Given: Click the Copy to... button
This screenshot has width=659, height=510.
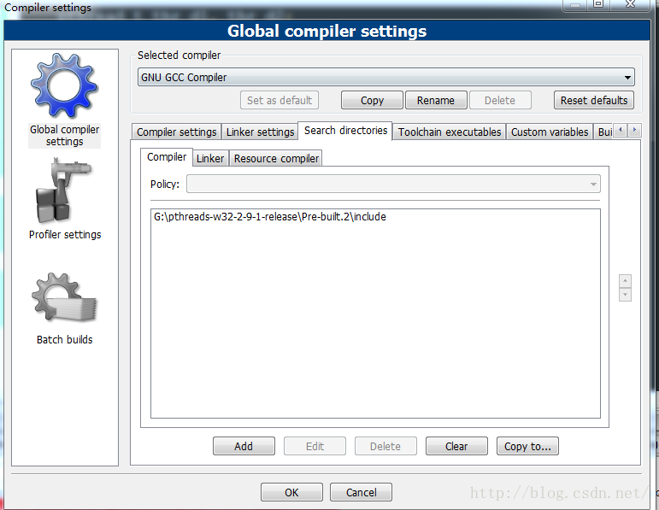Looking at the screenshot, I should coord(527,446).
